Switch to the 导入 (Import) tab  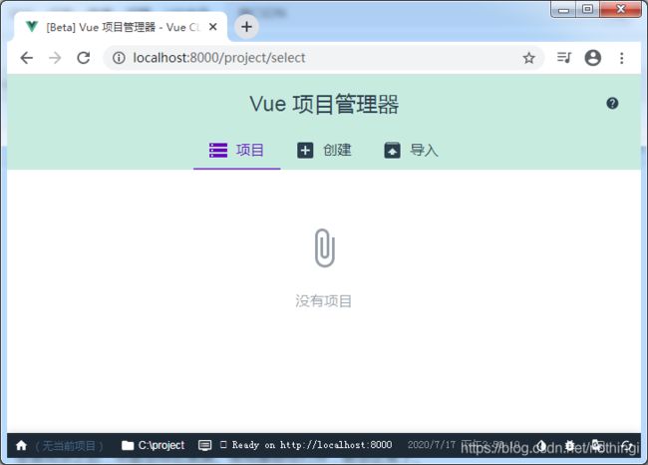pyautogui.click(x=411, y=150)
